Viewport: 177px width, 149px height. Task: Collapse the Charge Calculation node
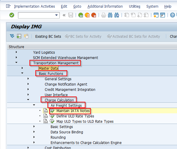coord(28,100)
